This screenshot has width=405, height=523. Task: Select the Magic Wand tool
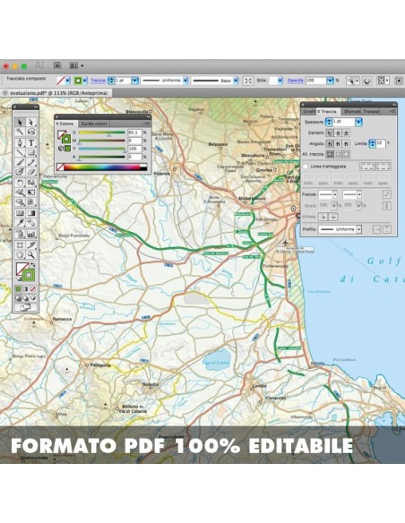[x=20, y=132]
